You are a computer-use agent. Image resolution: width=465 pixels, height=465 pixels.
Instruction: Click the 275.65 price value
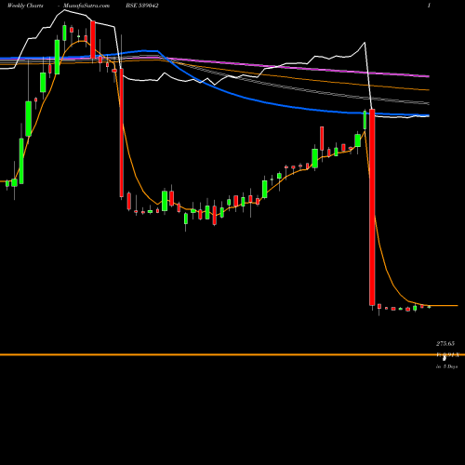(445, 343)
